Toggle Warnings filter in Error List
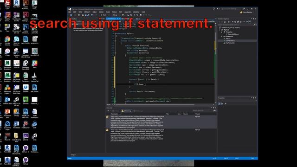Viewport: 297px width, 167px height. coord(127,111)
